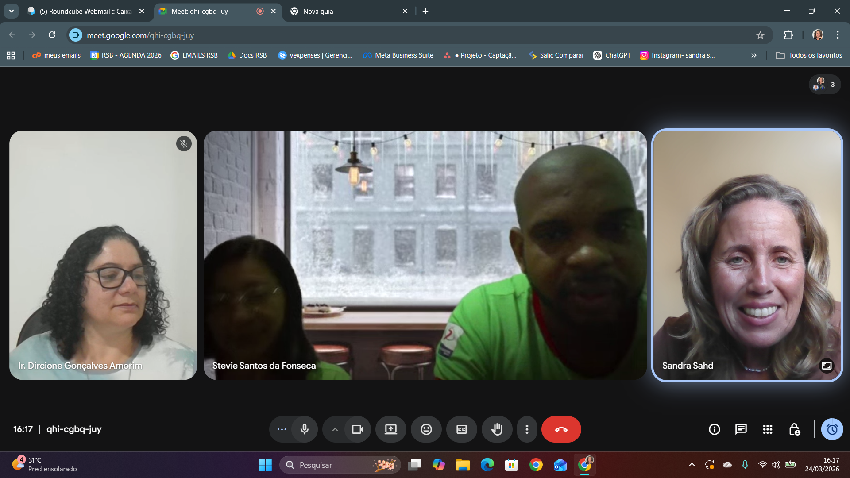Open audio options three-dot button
This screenshot has width=850, height=478.
pyautogui.click(x=282, y=429)
